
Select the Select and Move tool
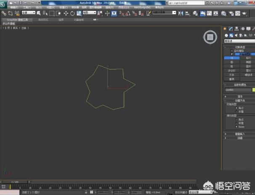[x=66, y=13]
